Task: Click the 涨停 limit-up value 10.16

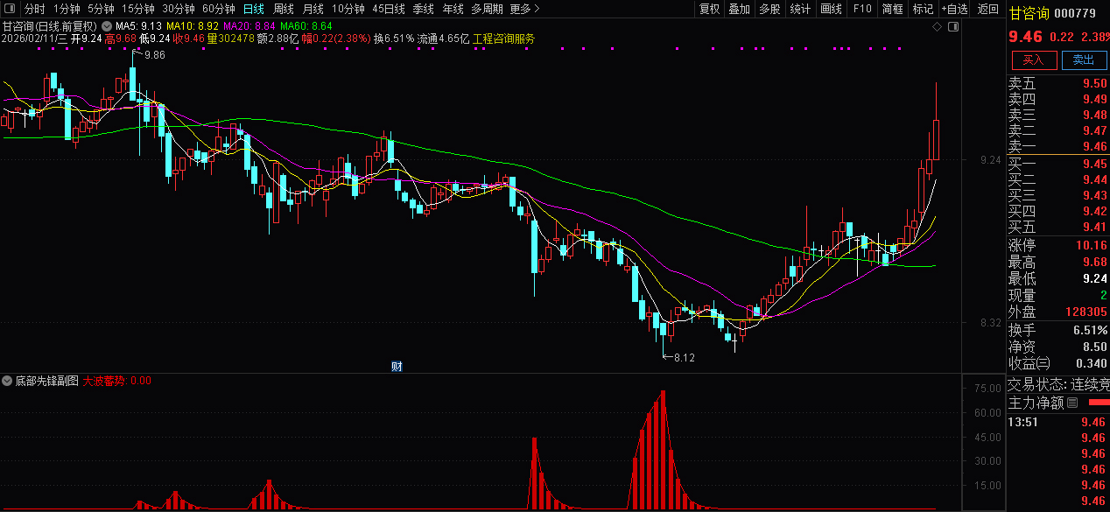Action: pyautogui.click(x=1091, y=245)
